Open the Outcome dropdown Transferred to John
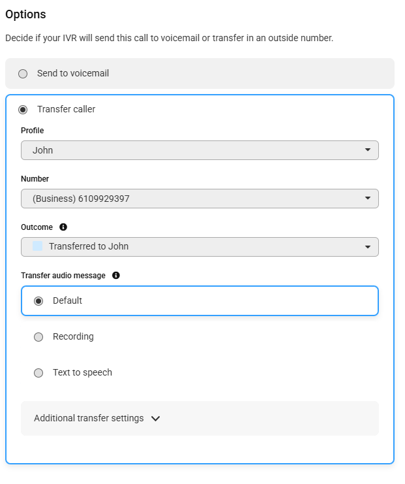 point(200,247)
